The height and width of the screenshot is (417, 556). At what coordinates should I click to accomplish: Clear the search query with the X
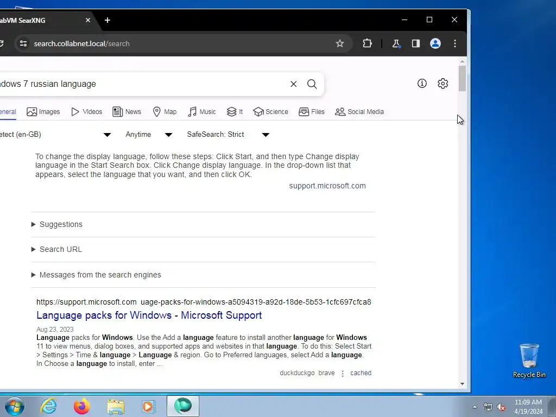pos(294,84)
